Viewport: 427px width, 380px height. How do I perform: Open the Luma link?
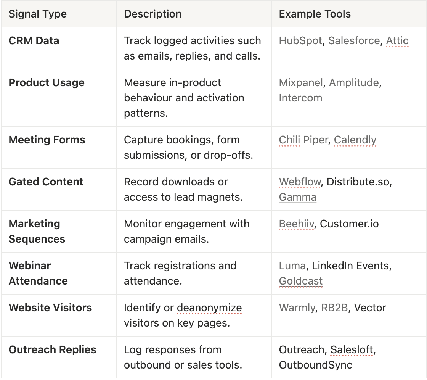[292, 266]
